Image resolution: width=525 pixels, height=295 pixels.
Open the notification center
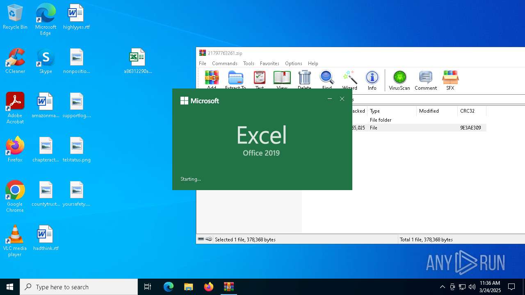511,287
